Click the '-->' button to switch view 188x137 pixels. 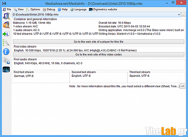(x=182, y=86)
